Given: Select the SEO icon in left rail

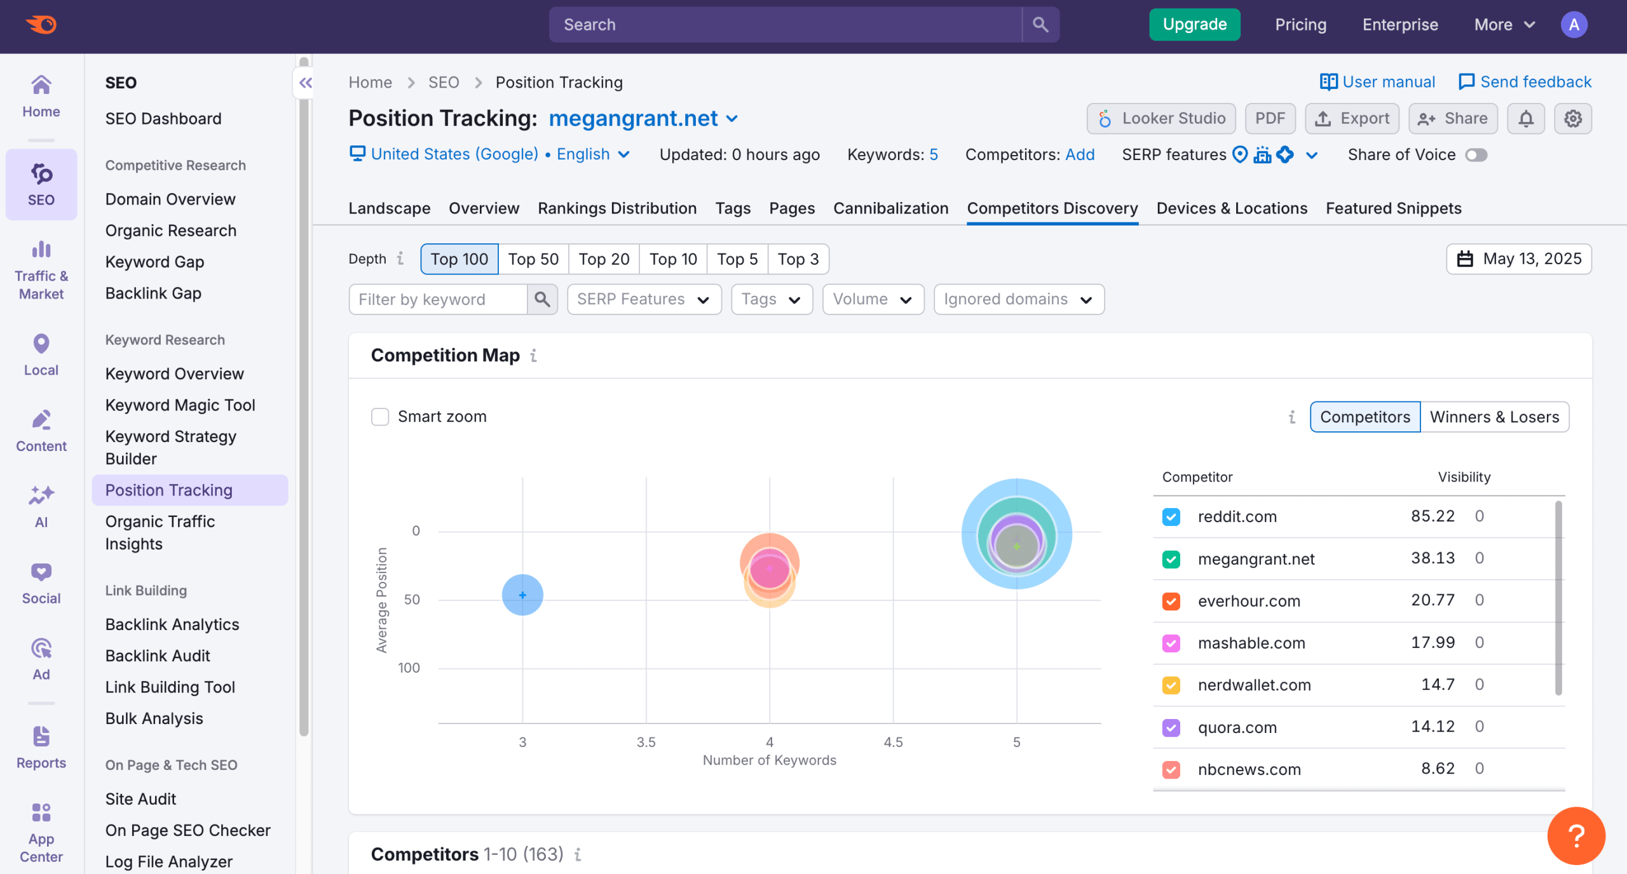Looking at the screenshot, I should tap(41, 184).
